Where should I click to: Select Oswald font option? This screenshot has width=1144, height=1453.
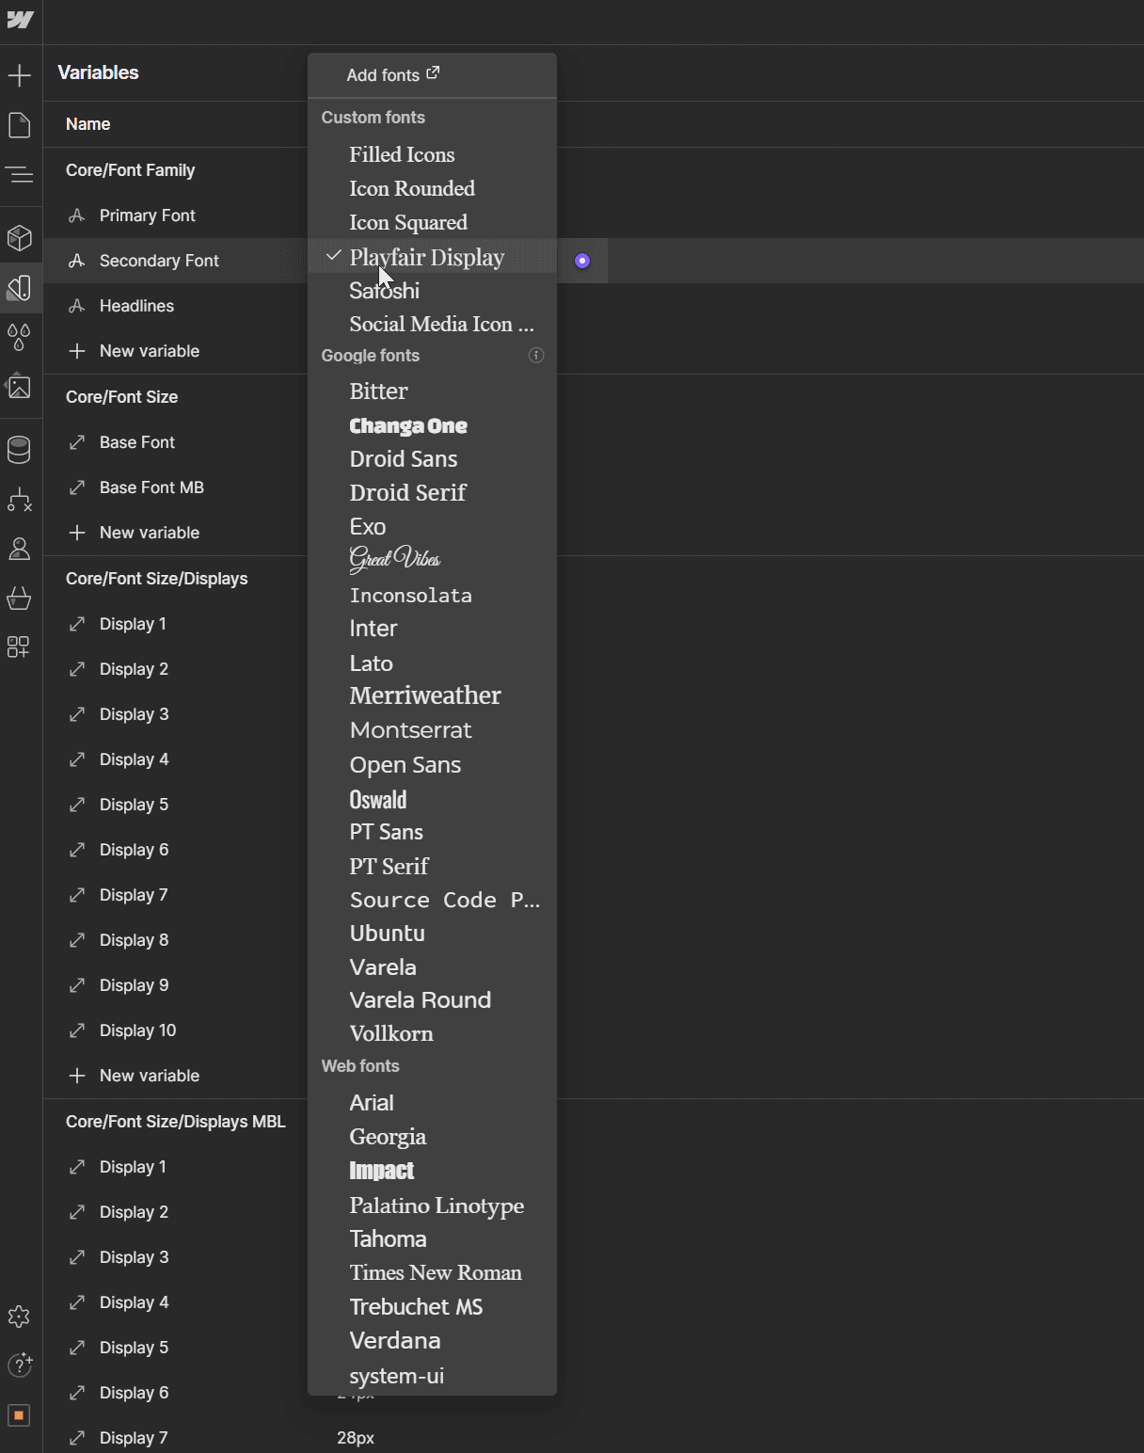[432, 798]
